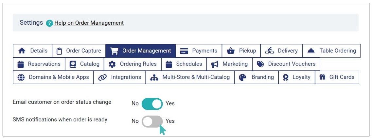Image resolution: width=373 pixels, height=139 pixels.
Task: Click the megaphone icon on Marketing
Action: (215, 64)
